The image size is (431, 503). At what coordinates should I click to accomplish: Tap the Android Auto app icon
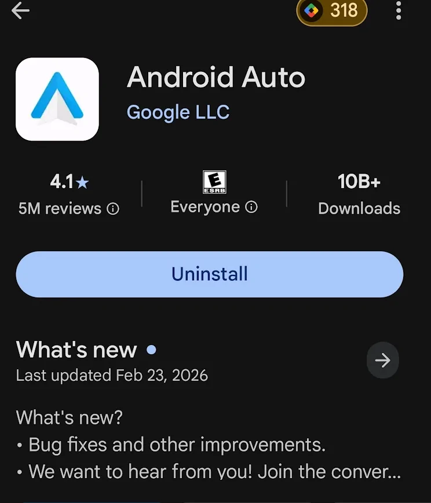(x=57, y=99)
